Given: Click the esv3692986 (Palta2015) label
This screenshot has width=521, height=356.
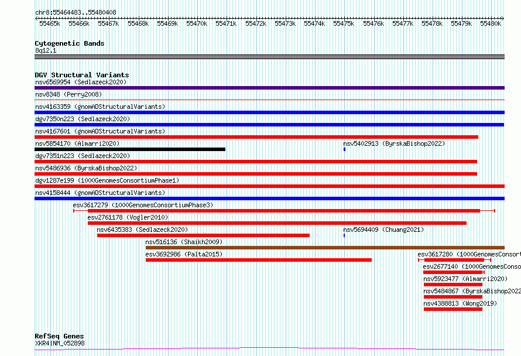Looking at the screenshot, I should click(x=184, y=254).
